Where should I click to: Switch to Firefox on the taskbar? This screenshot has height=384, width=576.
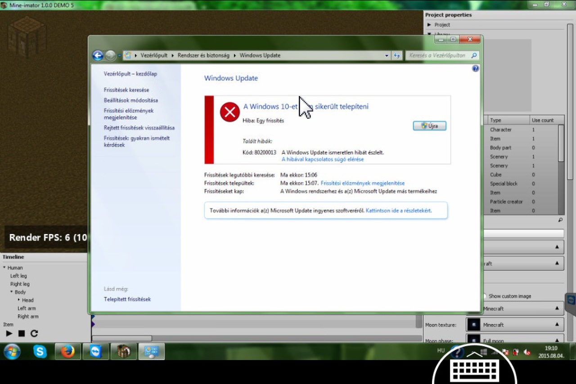click(68, 351)
